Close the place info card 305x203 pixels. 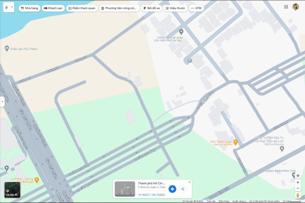point(189,182)
